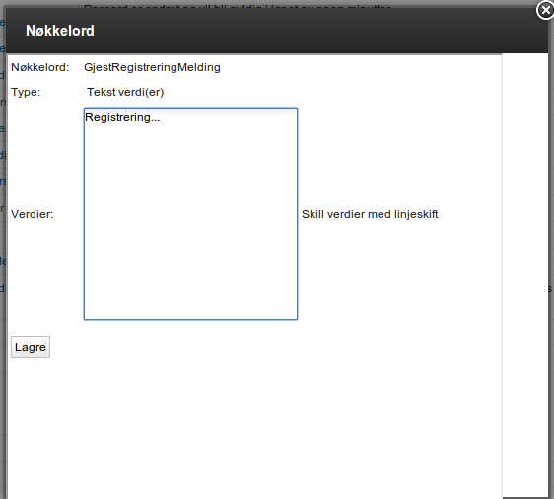Click the dimmed background page text above dialog
Image resolution: width=554 pixels, height=499 pixels.
pos(238,6)
